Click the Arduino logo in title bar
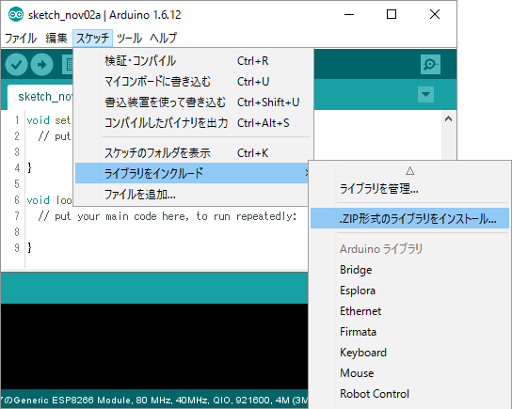 [x=16, y=15]
